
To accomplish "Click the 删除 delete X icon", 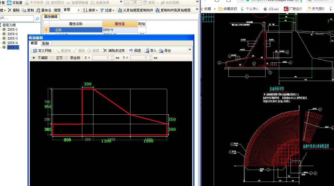I will point(10,10).
